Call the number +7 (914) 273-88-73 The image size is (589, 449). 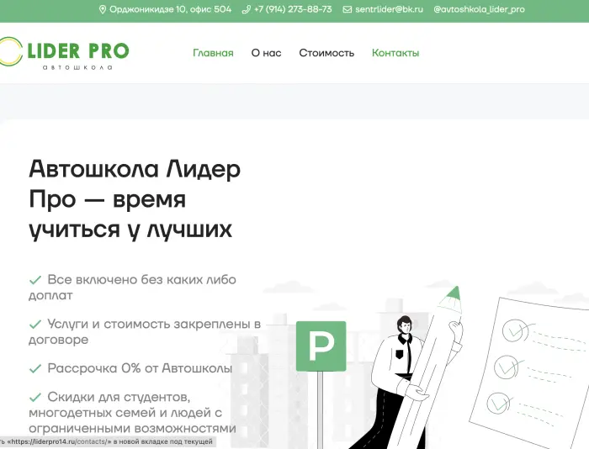(x=293, y=10)
